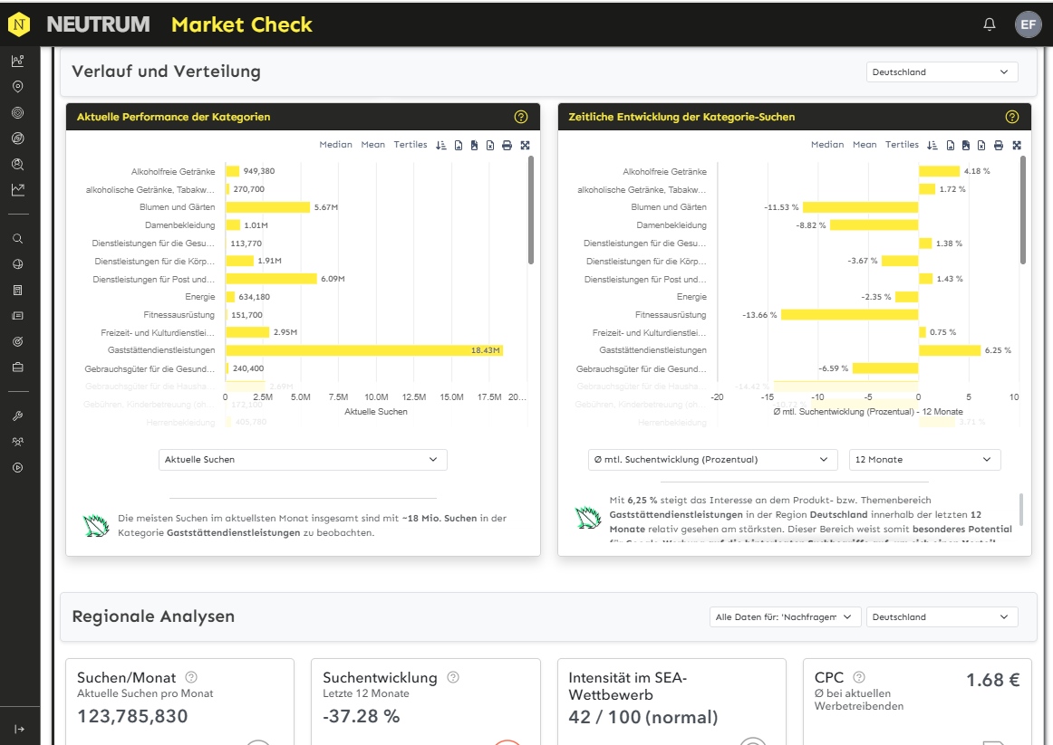Viewport: 1053px width, 745px height.
Task: Export Zeitliche Entwicklung chart as dark image
Action: pyautogui.click(x=966, y=145)
